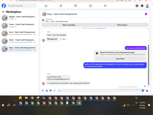This screenshot has width=153, height=115.
Task: Open the view buyer profile link
Action: click(101, 28)
